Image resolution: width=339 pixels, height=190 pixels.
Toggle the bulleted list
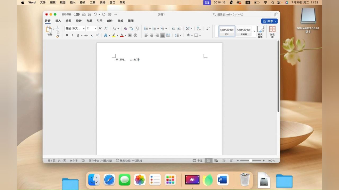click(146, 28)
